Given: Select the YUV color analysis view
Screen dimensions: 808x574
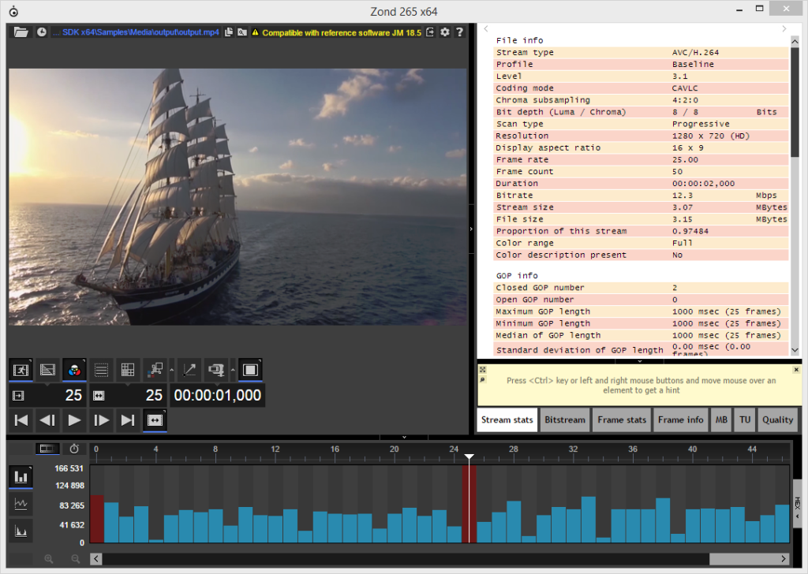Looking at the screenshot, I should (74, 369).
